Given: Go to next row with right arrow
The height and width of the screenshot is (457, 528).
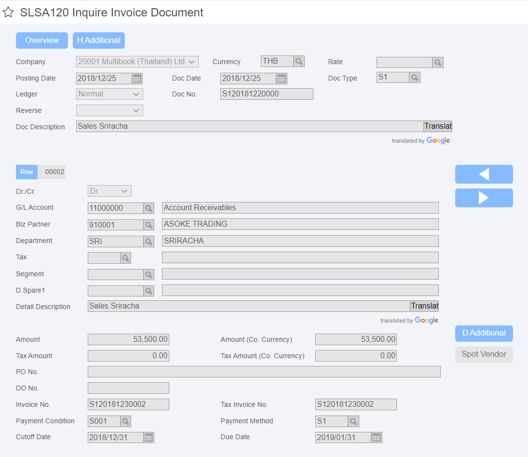Looking at the screenshot, I should coord(484,198).
